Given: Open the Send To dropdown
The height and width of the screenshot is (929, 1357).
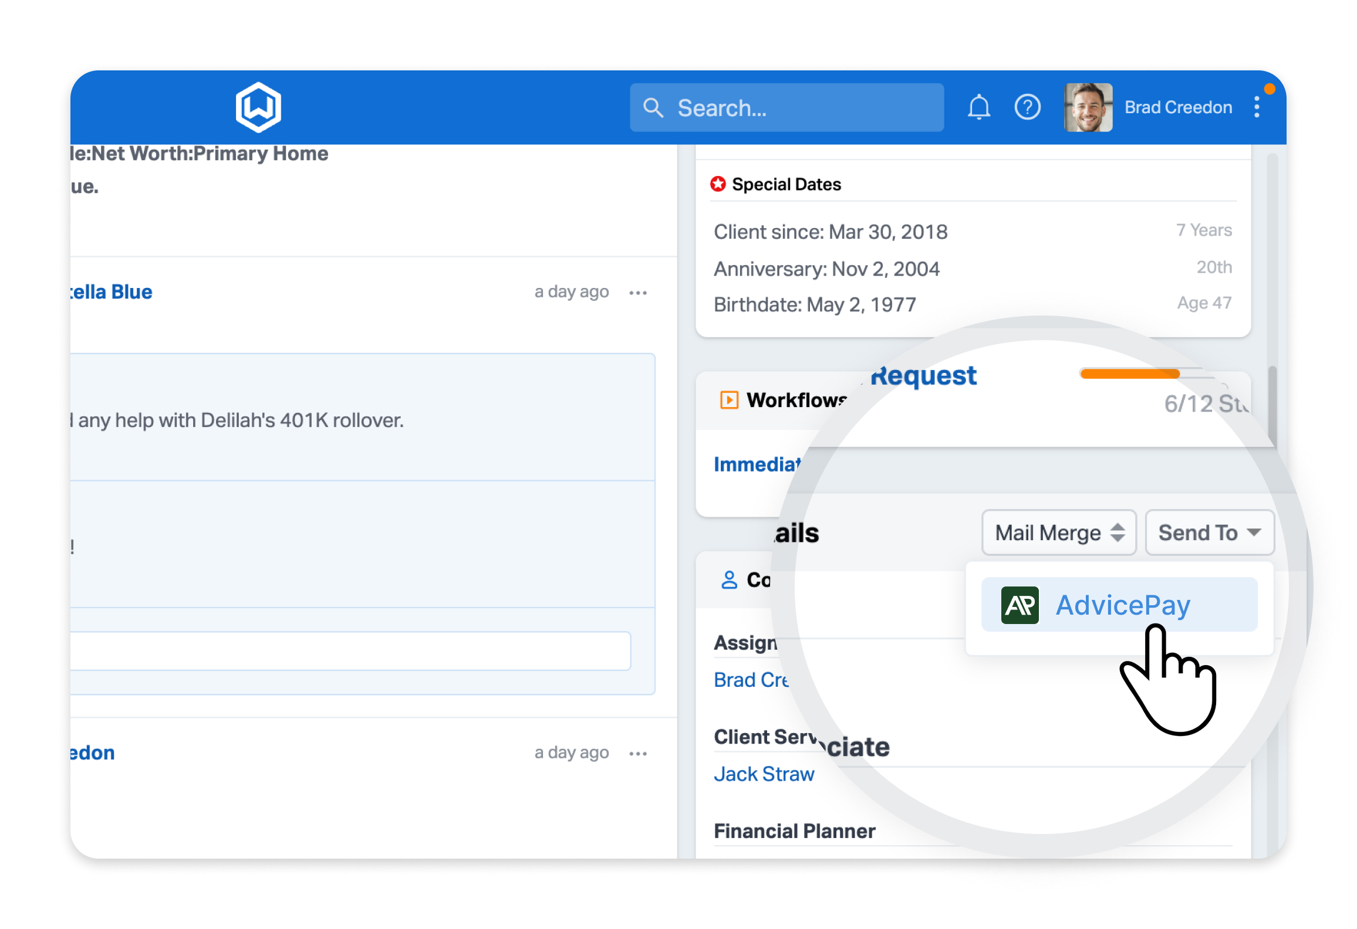Looking at the screenshot, I should coord(1210,533).
